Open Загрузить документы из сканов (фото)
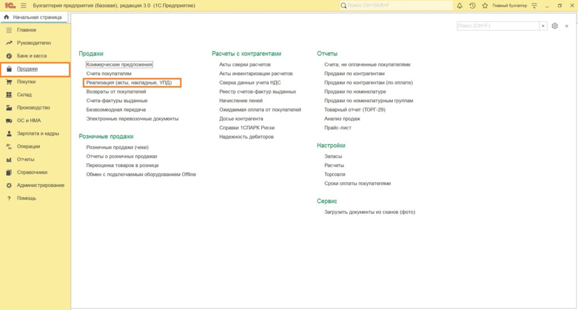This screenshot has height=310, width=578. [370, 212]
